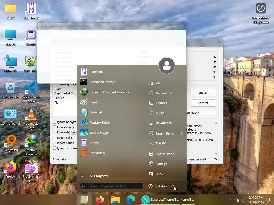Click the Shut down button
Screen dimensions: 274x205
coord(159,186)
